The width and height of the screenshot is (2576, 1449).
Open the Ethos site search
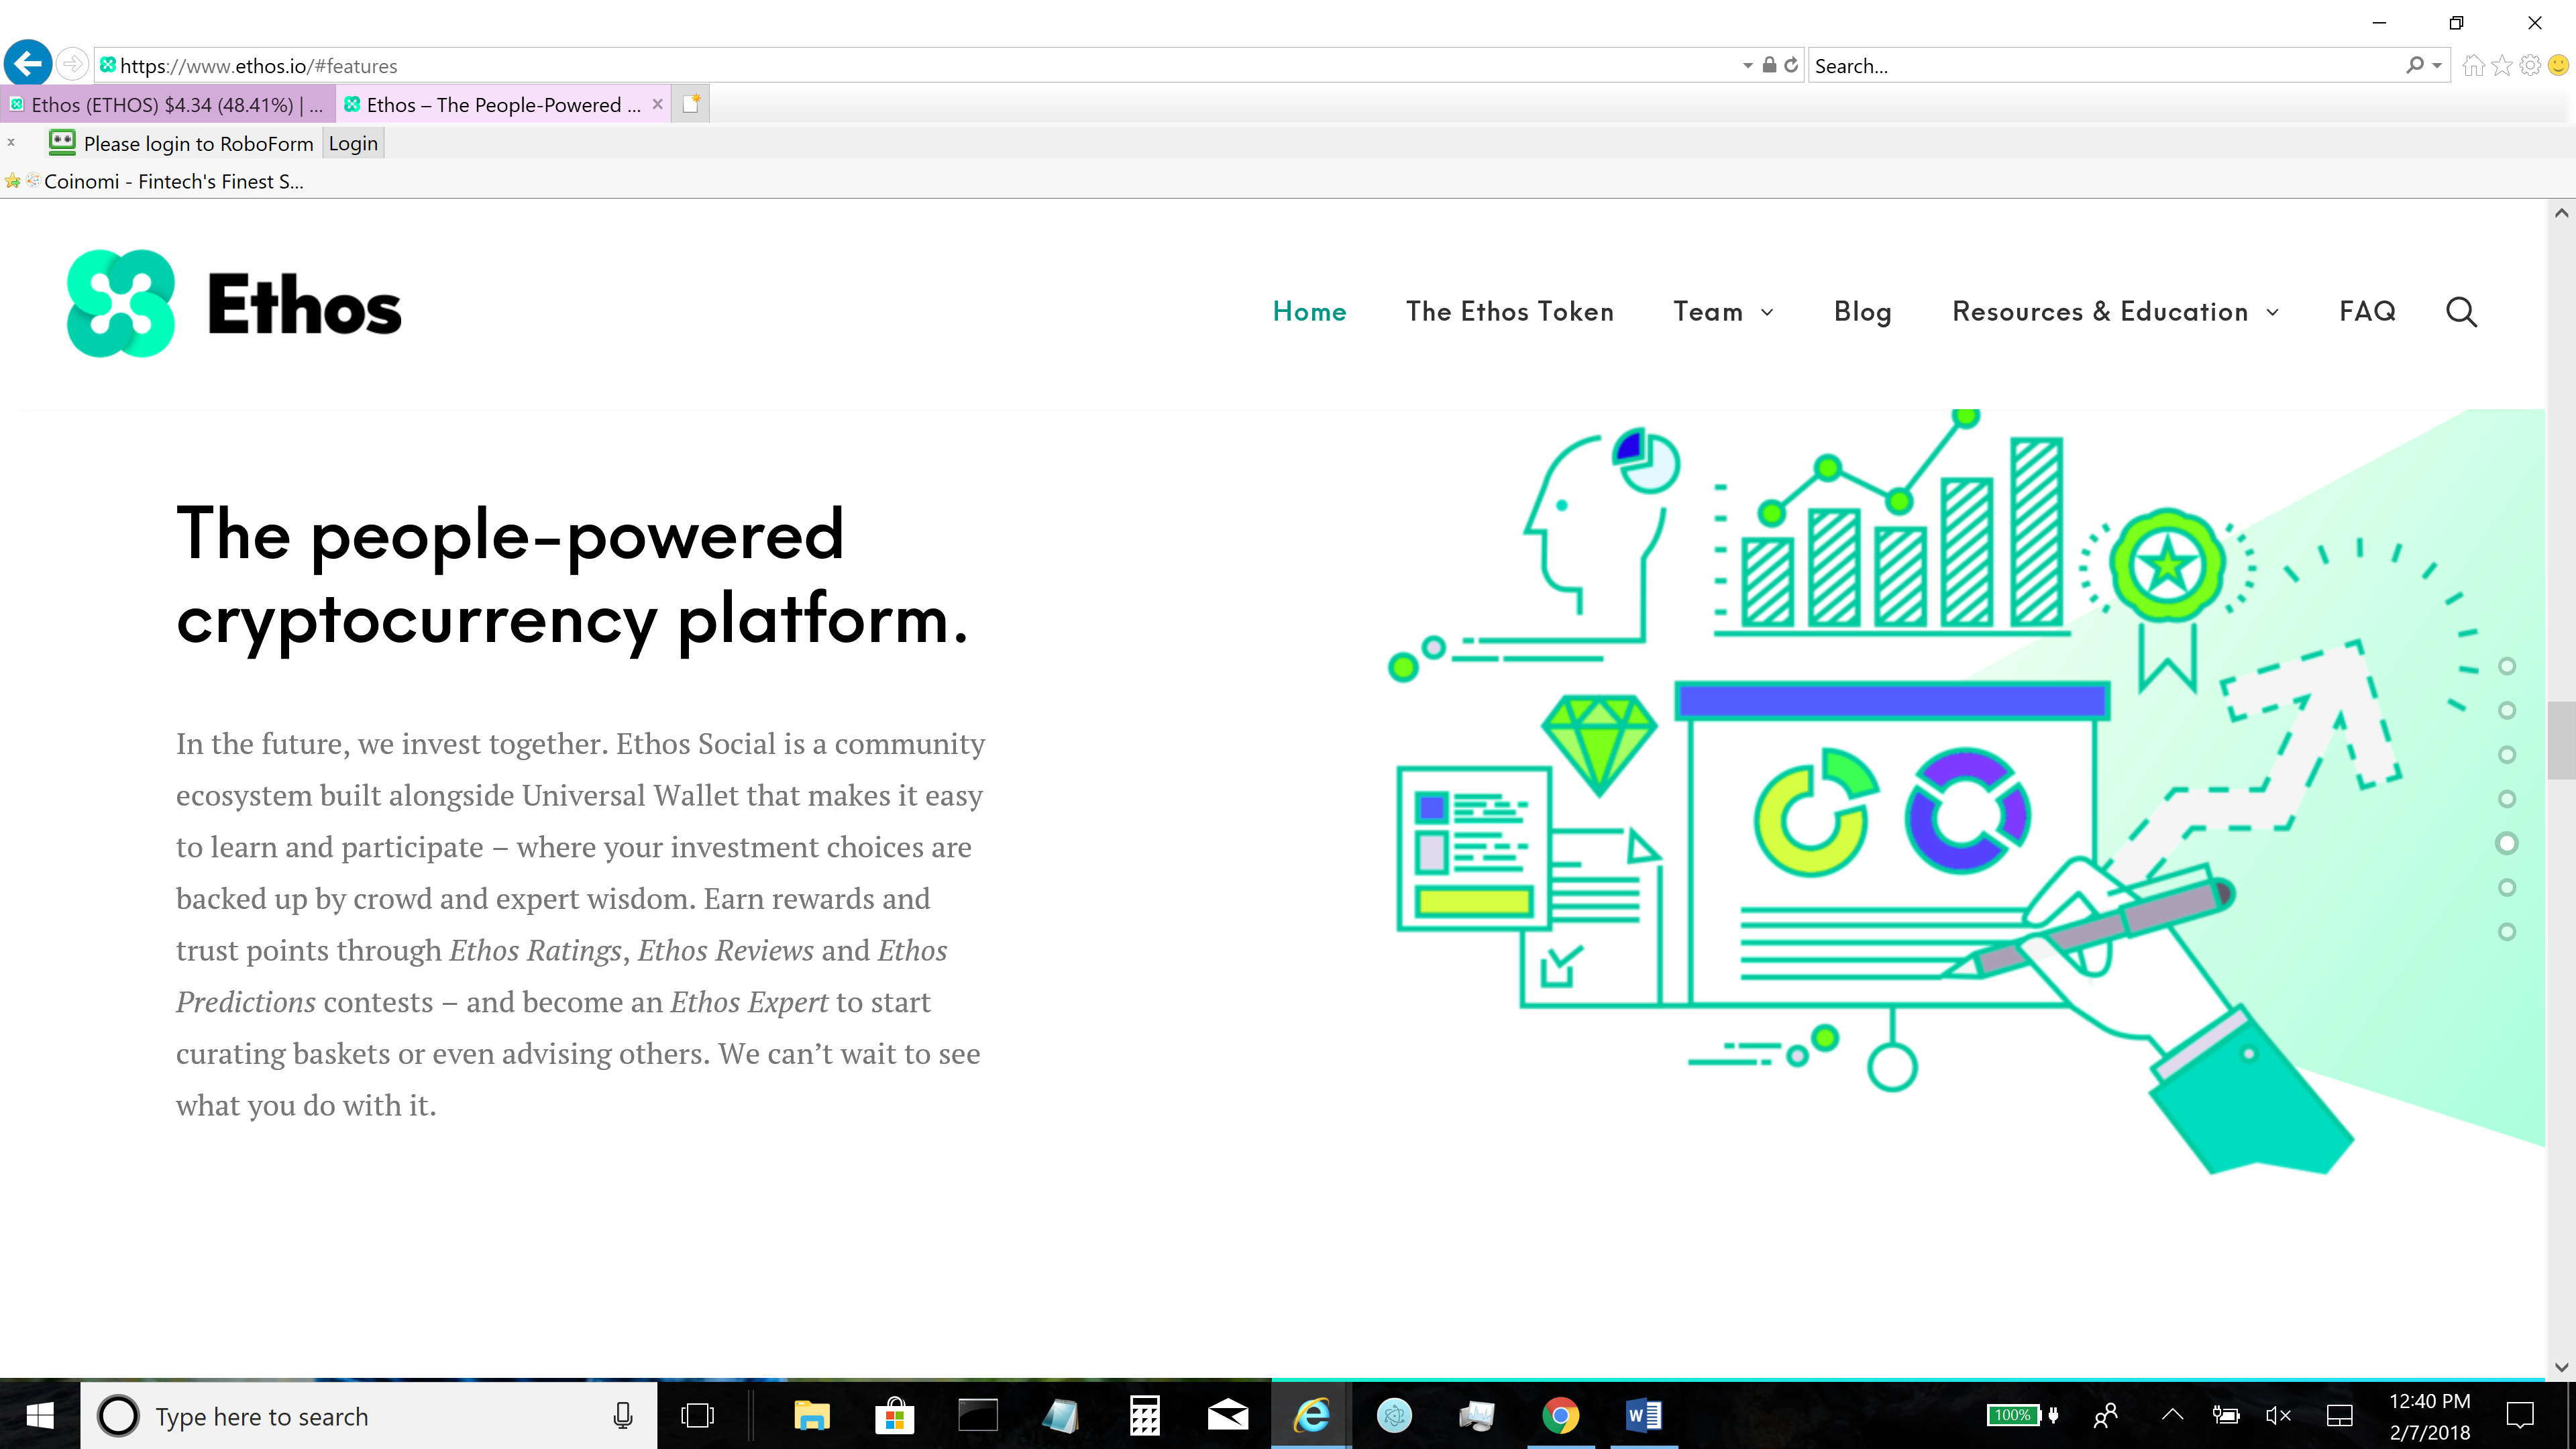click(2461, 311)
